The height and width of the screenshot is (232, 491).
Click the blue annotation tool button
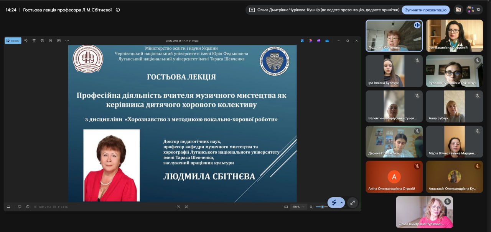(334, 203)
